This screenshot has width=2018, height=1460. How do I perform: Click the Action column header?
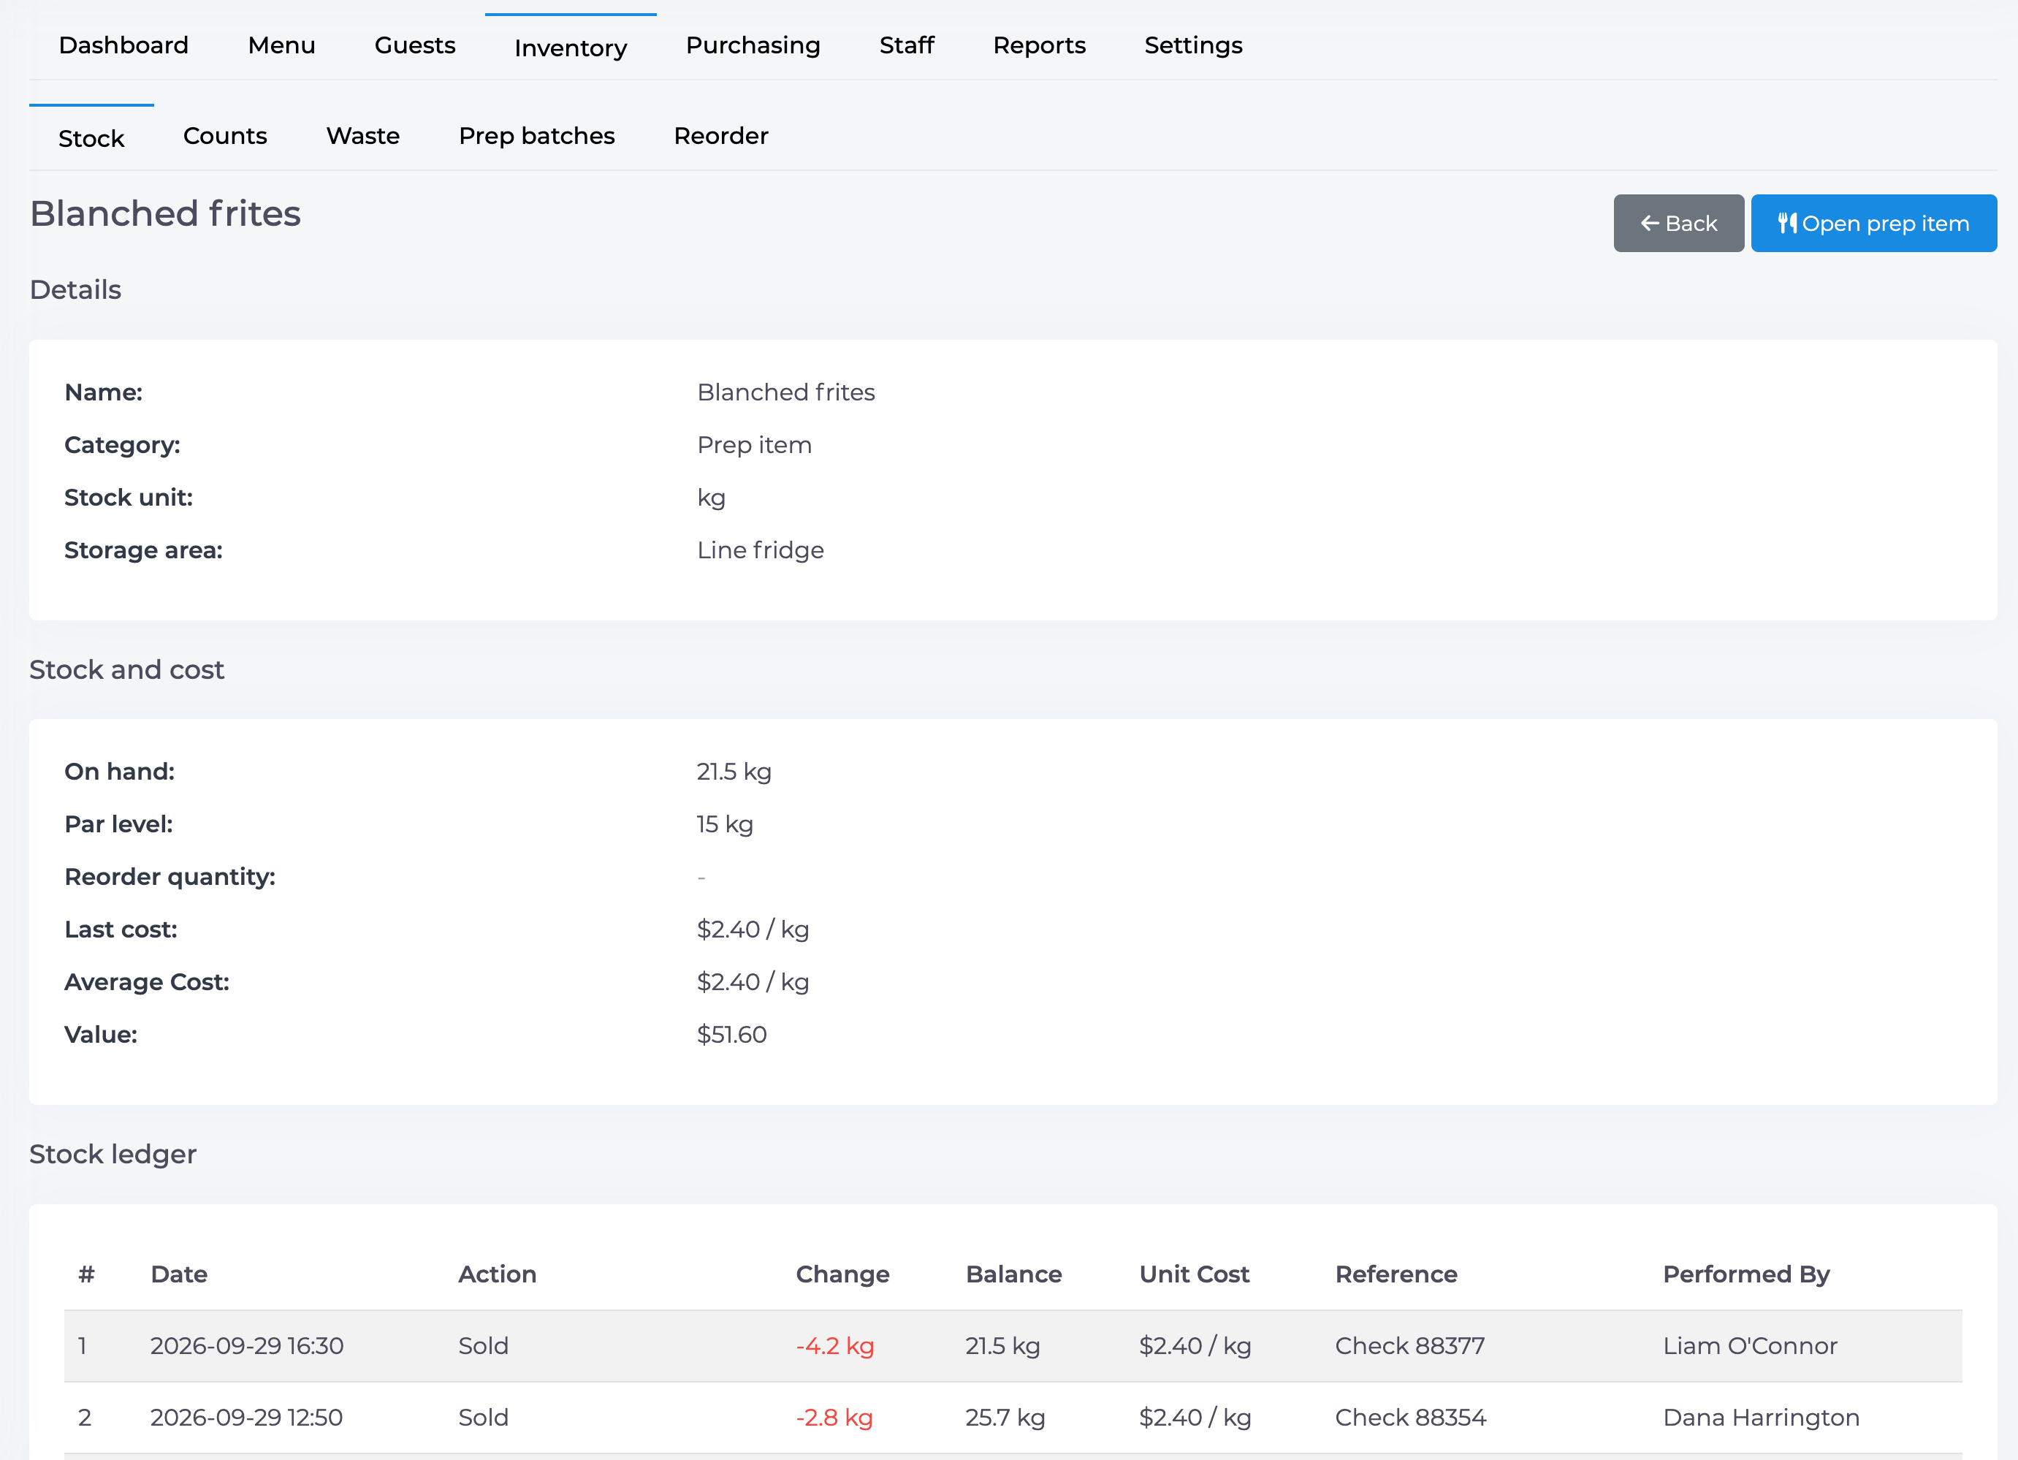[x=498, y=1274]
